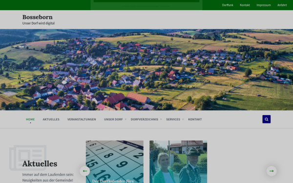Open Kontakt in the main navigation bar
This screenshot has height=183, width=293.
pyautogui.click(x=195, y=120)
